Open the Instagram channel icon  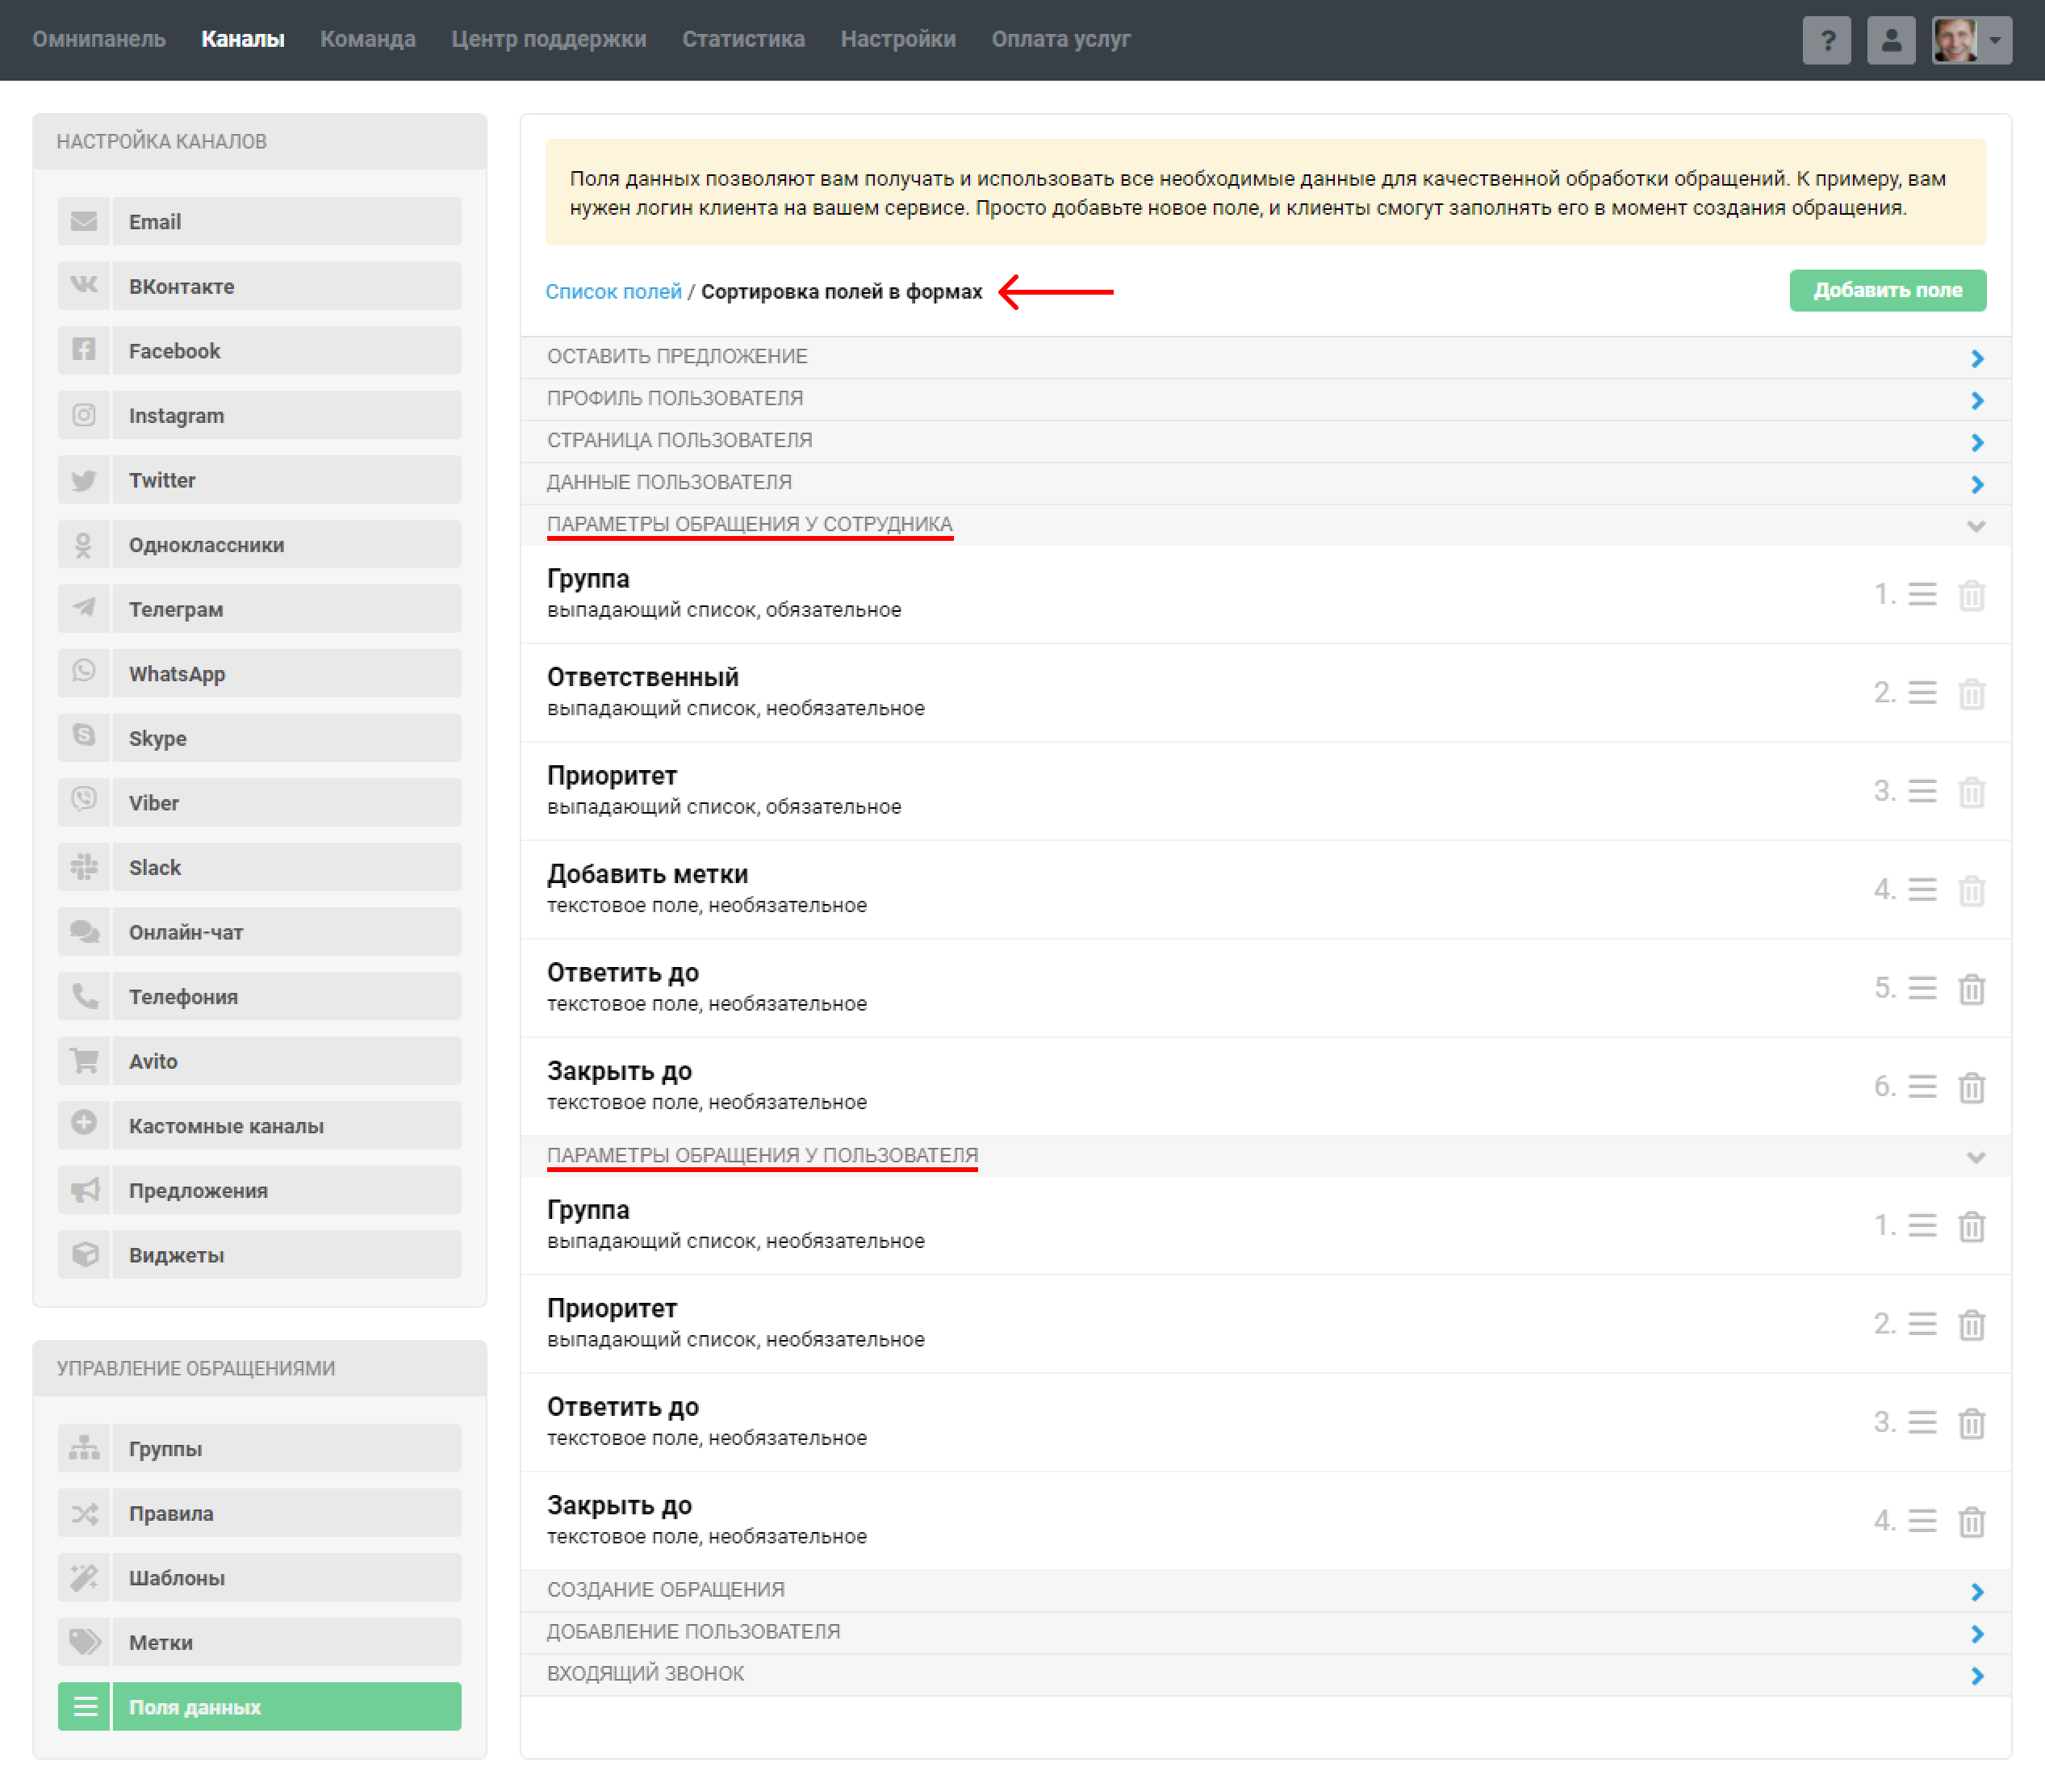[84, 415]
